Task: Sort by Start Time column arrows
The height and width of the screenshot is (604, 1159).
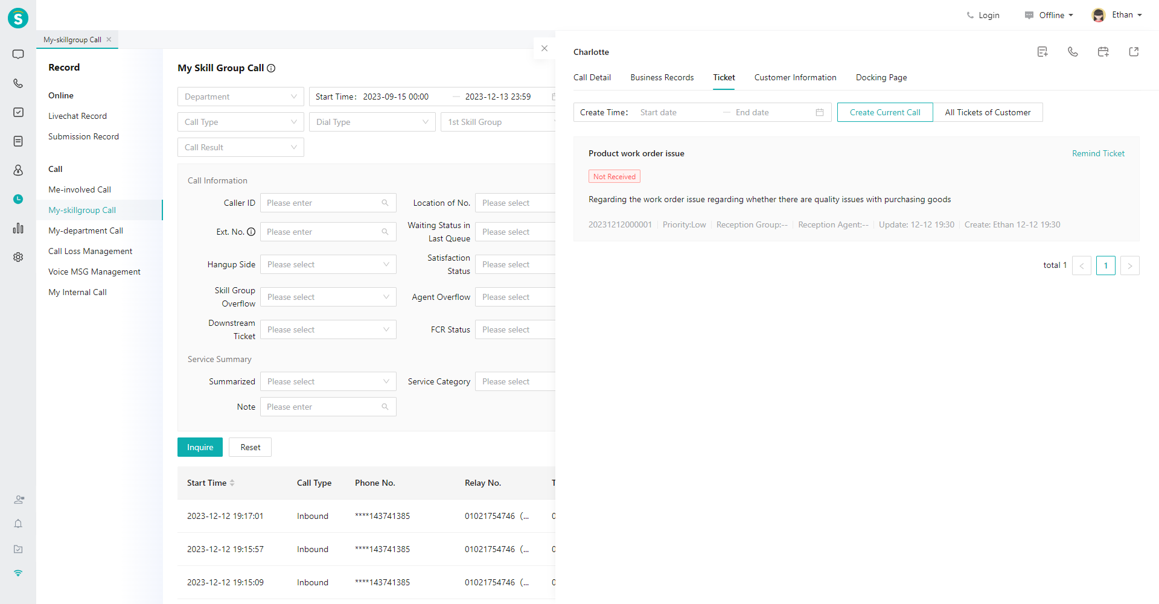Action: coord(232,483)
